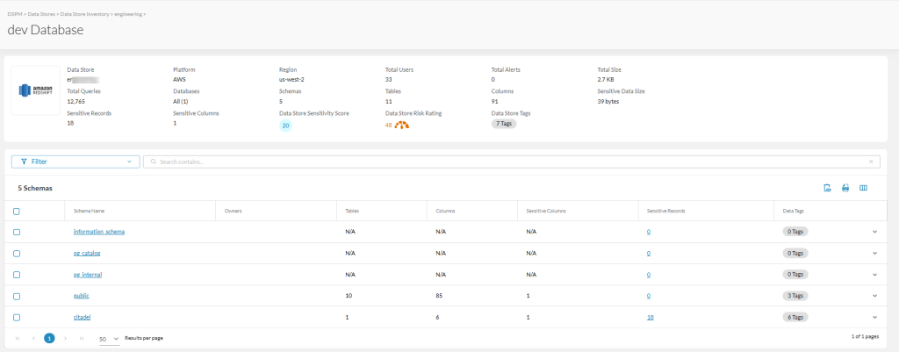Expand the public schema row chevron
This screenshot has height=352, width=899.
[875, 296]
